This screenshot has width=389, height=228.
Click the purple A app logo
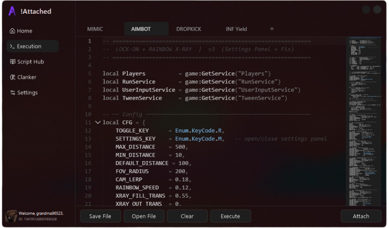coord(12,11)
